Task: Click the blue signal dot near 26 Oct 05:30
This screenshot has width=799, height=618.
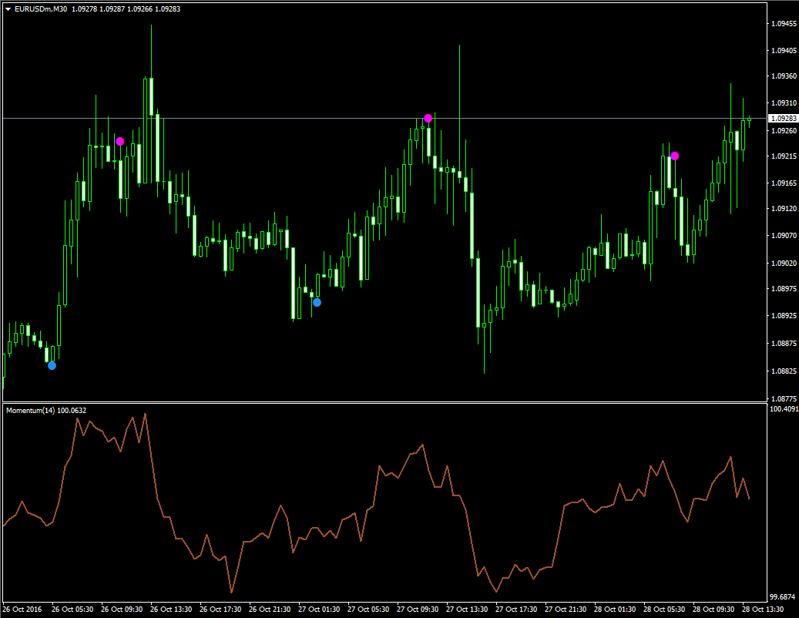Action: click(52, 365)
